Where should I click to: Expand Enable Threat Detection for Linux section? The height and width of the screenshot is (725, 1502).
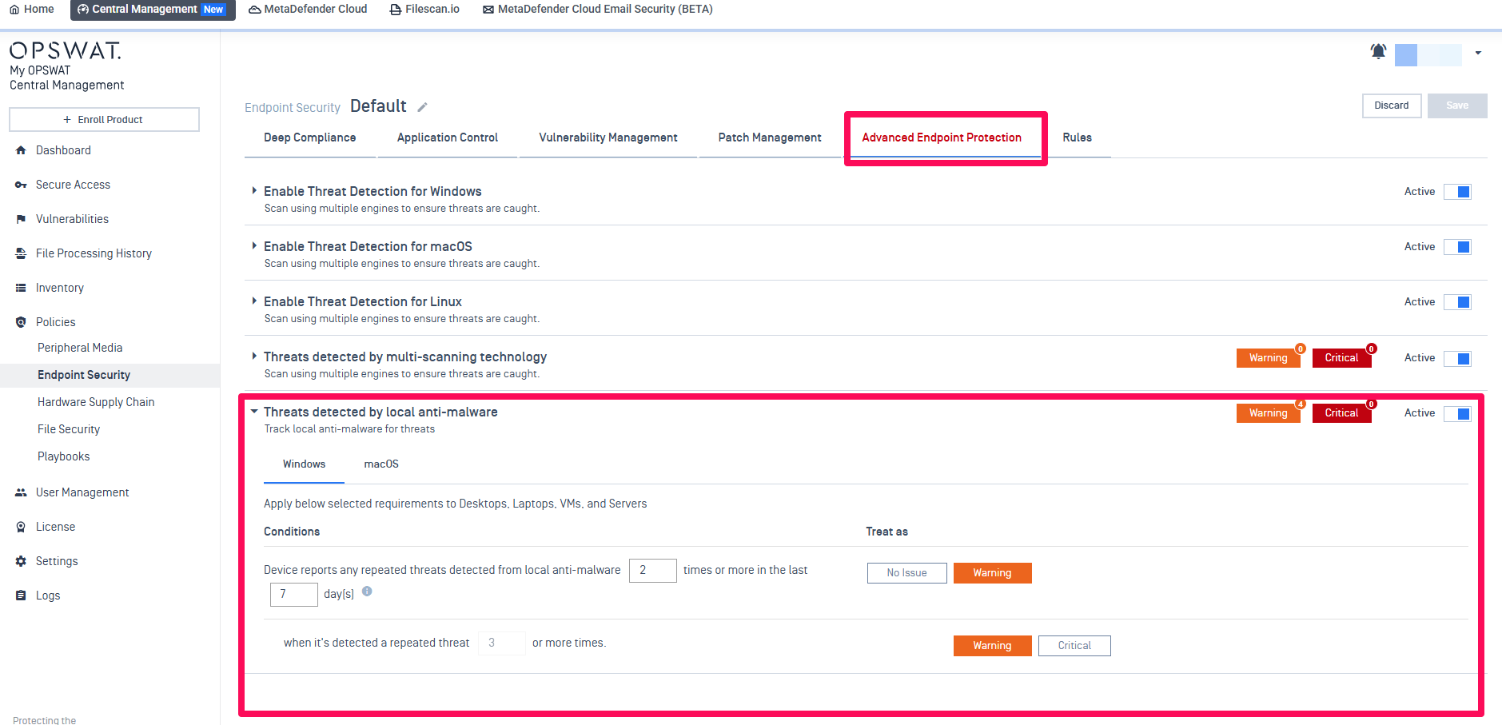254,301
